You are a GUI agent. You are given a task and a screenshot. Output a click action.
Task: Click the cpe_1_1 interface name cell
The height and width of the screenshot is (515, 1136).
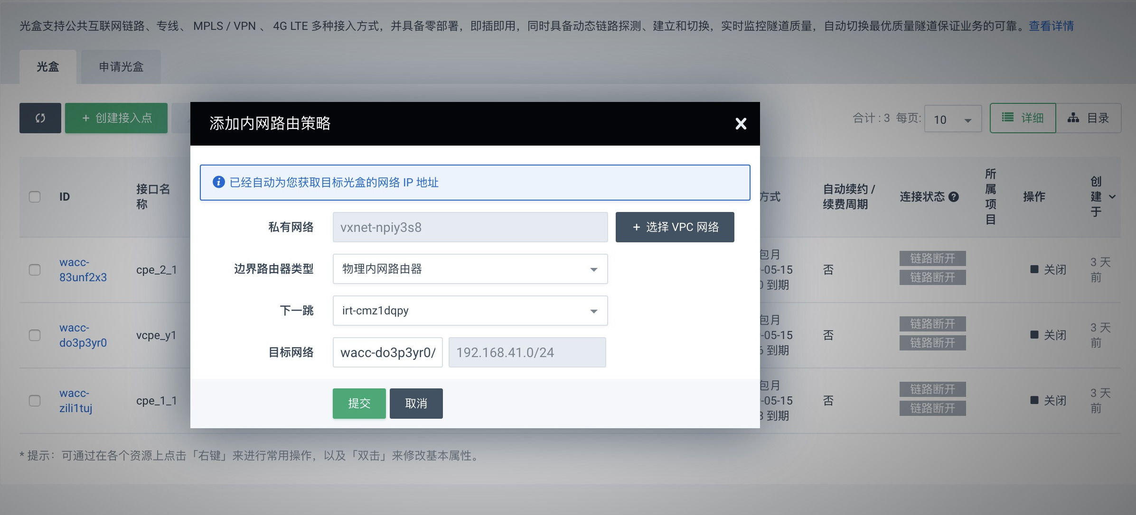pos(157,401)
